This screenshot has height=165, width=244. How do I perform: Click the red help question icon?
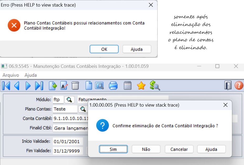(239, 86)
